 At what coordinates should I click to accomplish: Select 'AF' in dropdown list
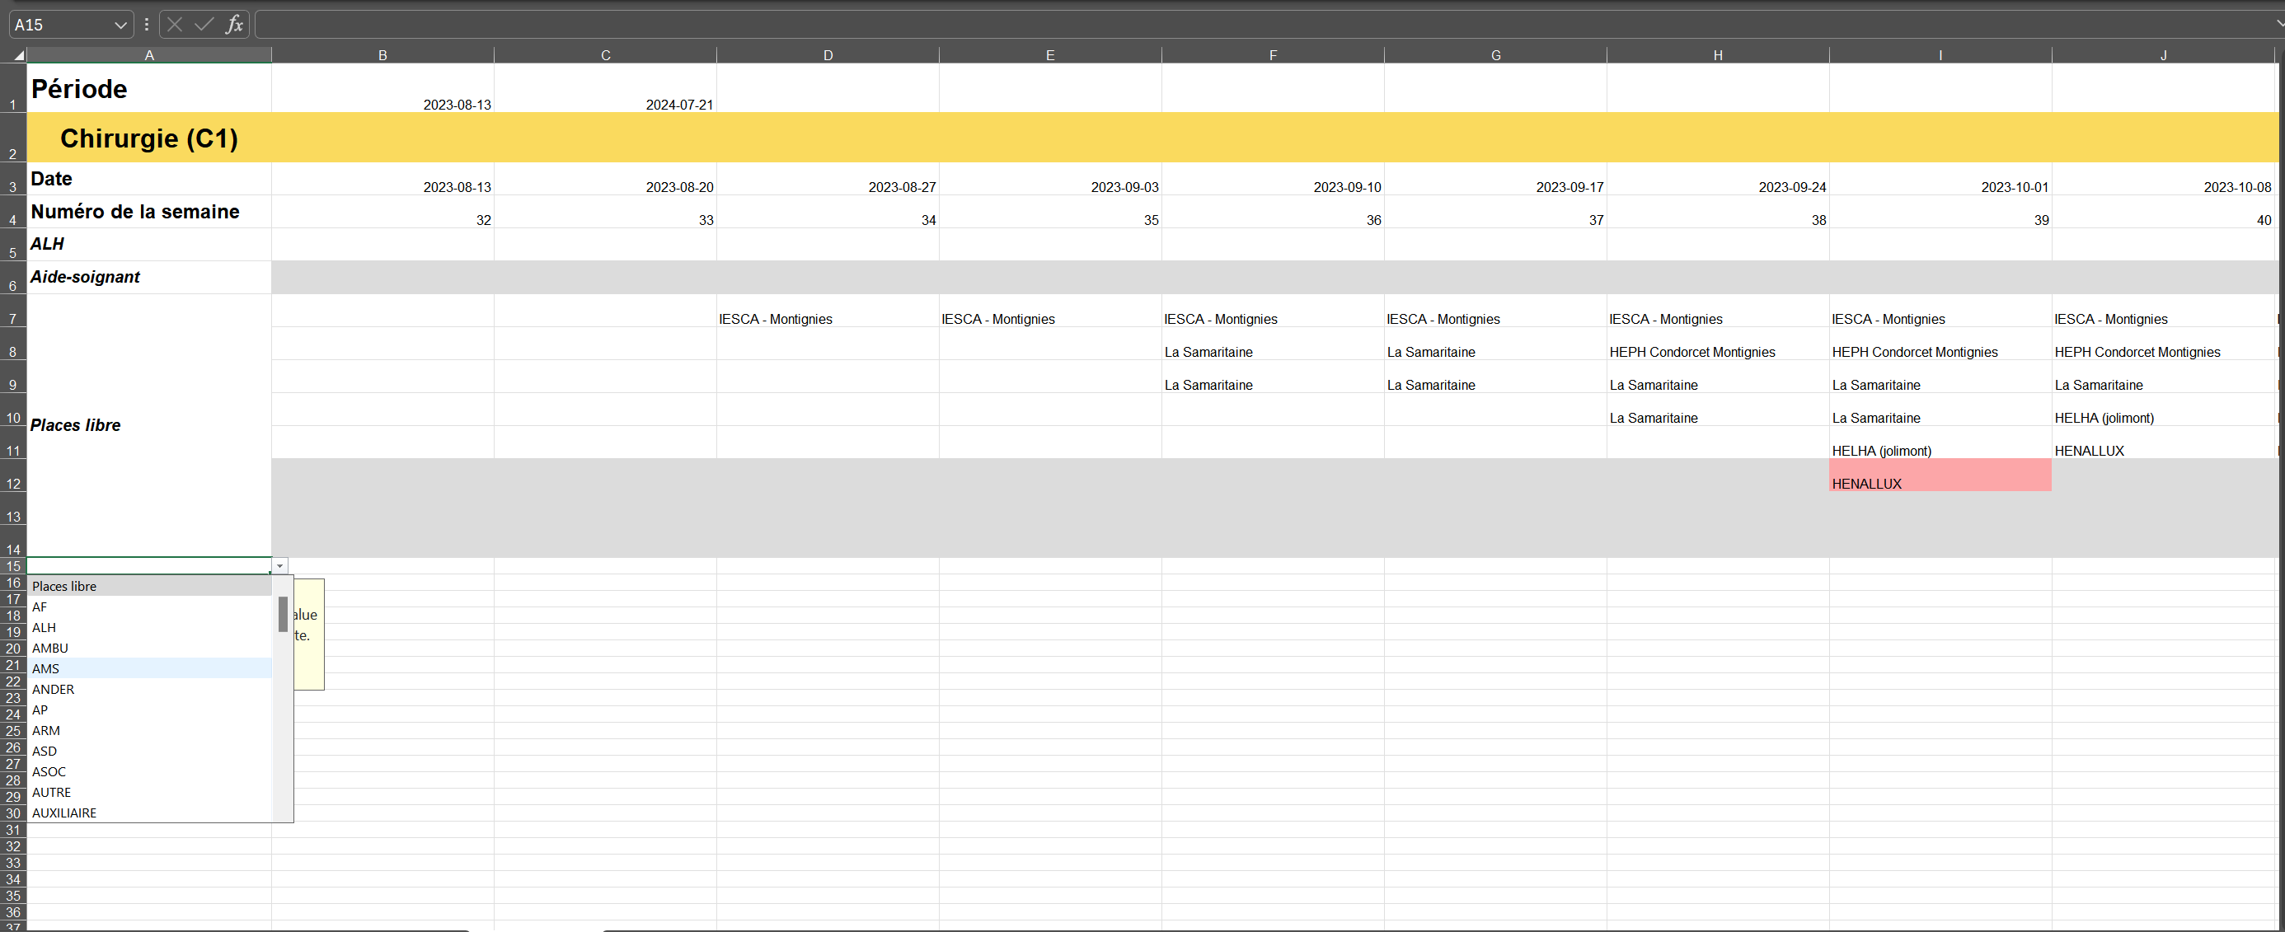pyautogui.click(x=149, y=607)
